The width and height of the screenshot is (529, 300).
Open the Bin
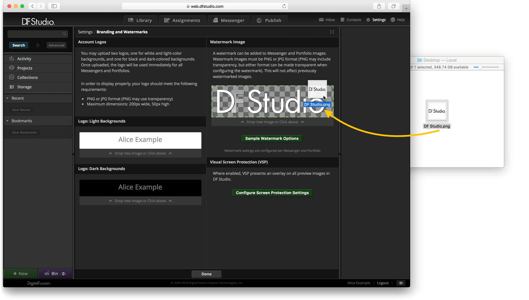[55, 274]
